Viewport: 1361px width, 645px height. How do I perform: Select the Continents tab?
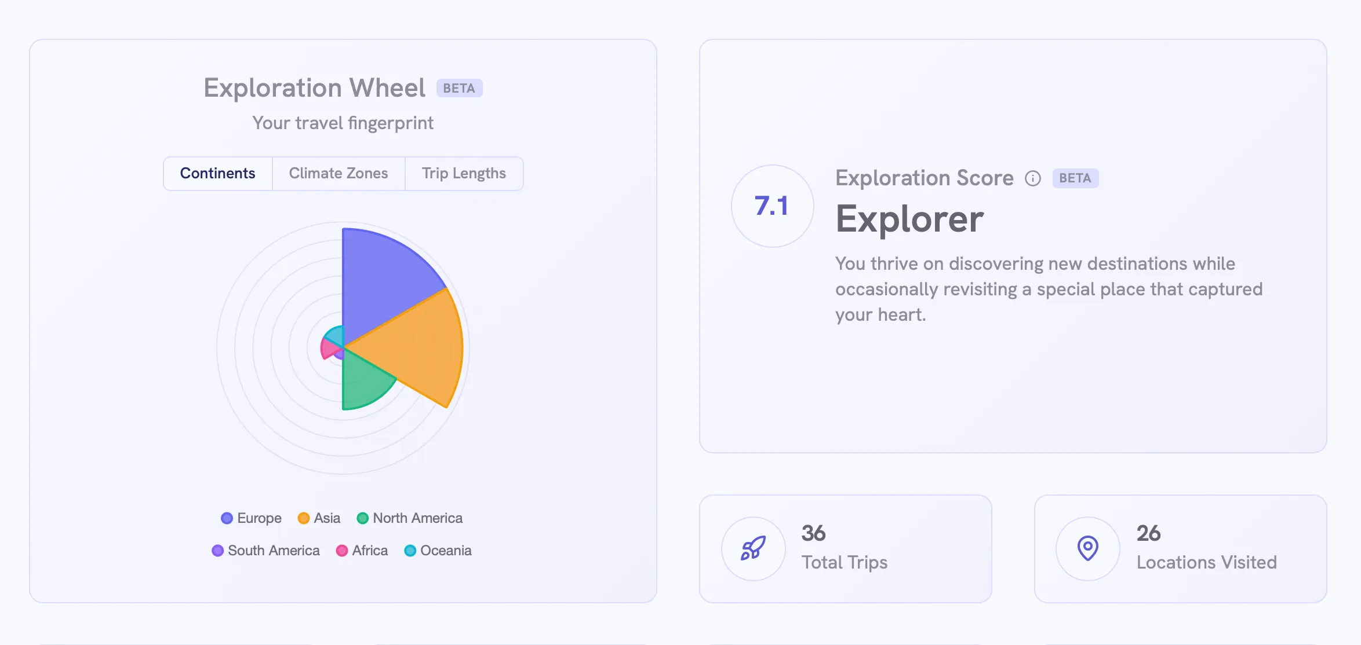[217, 173]
